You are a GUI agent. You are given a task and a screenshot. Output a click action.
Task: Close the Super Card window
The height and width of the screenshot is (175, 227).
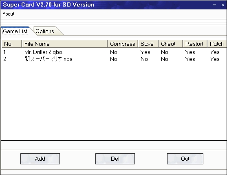[x=223, y=5]
